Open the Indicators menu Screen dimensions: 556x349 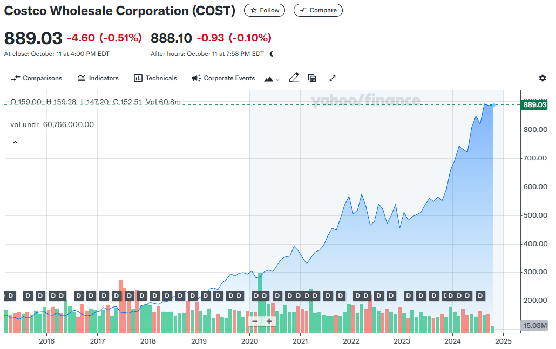98,78
